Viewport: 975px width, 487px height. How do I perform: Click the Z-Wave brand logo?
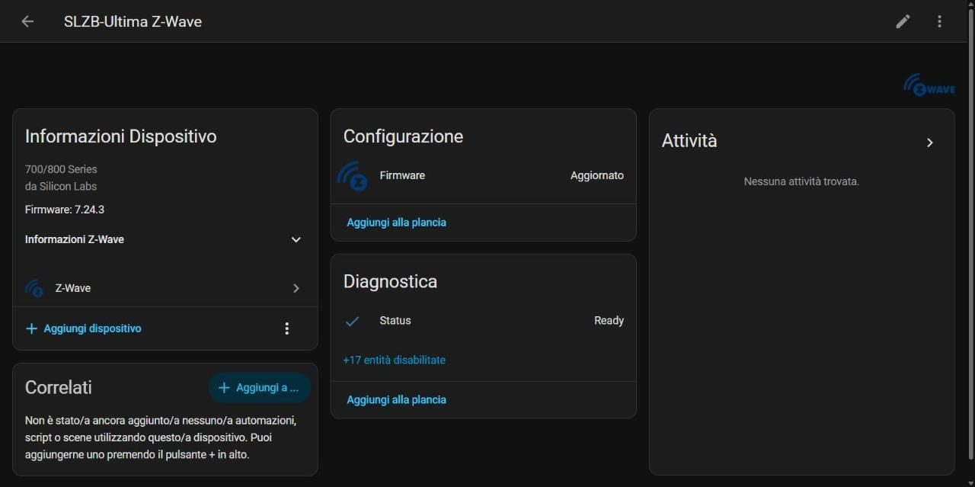click(x=929, y=85)
